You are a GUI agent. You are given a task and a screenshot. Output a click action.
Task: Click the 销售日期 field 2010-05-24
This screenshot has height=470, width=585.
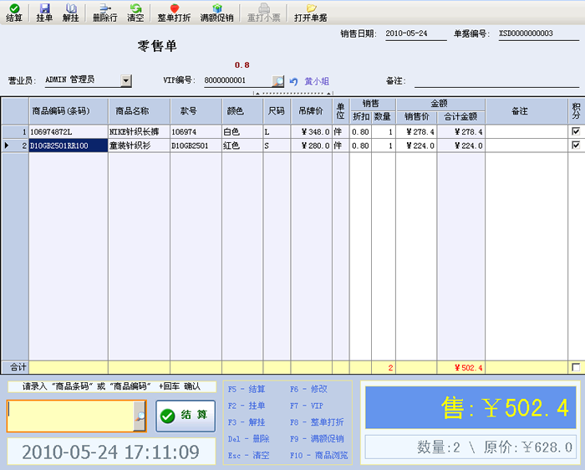416,34
